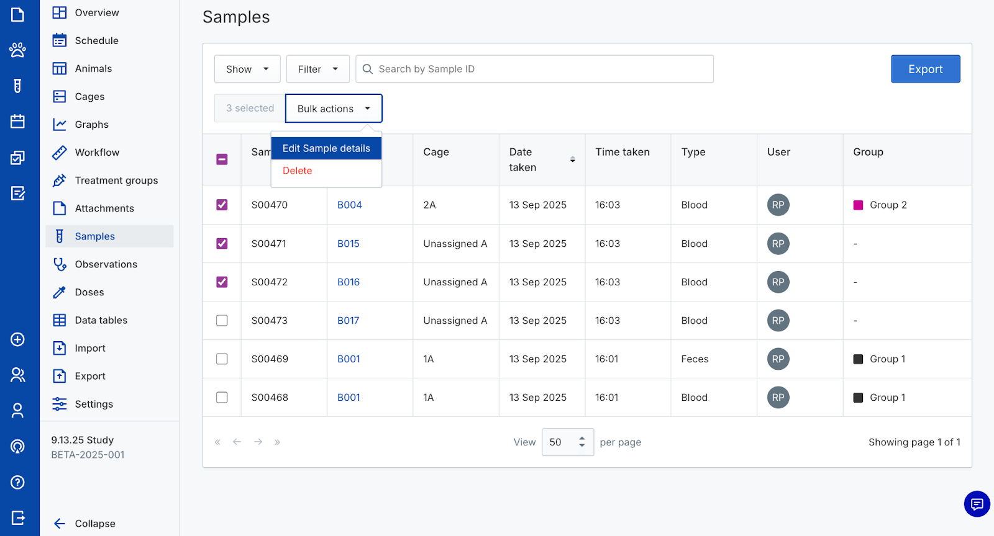The height and width of the screenshot is (536, 994).
Task: Toggle the select-all header checkbox
Action: pos(222,159)
